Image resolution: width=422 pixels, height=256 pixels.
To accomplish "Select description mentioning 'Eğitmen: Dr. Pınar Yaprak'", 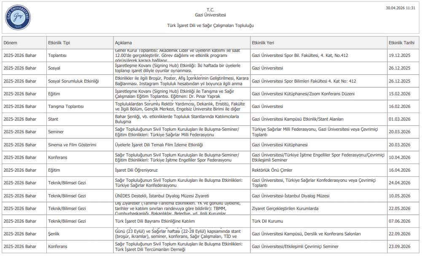I will pyautogui.click(x=175, y=94).
